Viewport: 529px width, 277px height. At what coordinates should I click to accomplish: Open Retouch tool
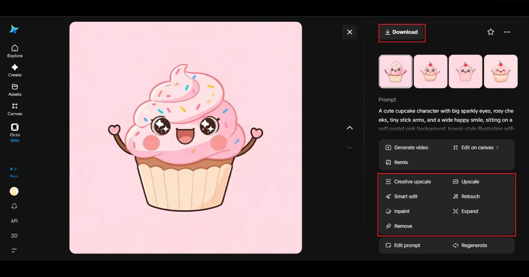tap(466, 197)
